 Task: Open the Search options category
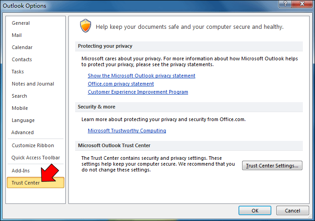click(x=19, y=96)
